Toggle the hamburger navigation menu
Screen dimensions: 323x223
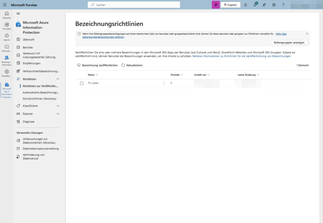pyautogui.click(x=18, y=13)
